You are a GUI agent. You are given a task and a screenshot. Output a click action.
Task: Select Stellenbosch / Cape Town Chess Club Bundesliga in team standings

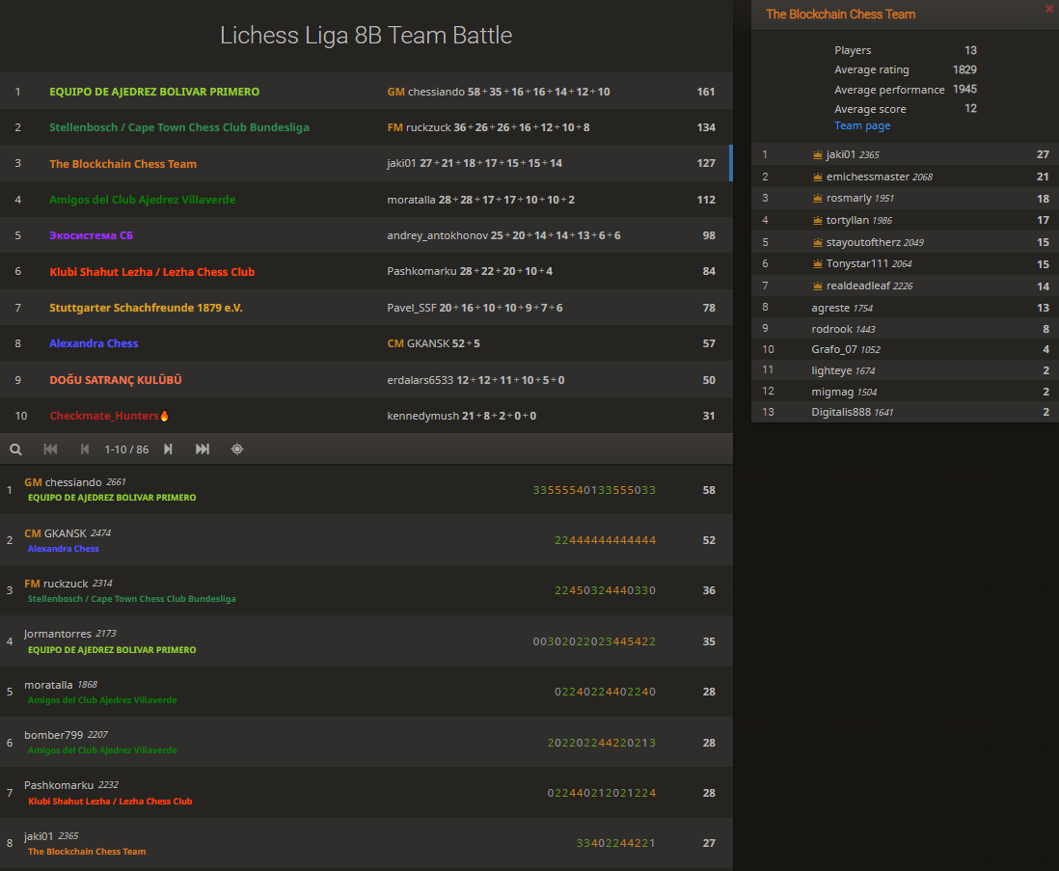[x=179, y=127]
